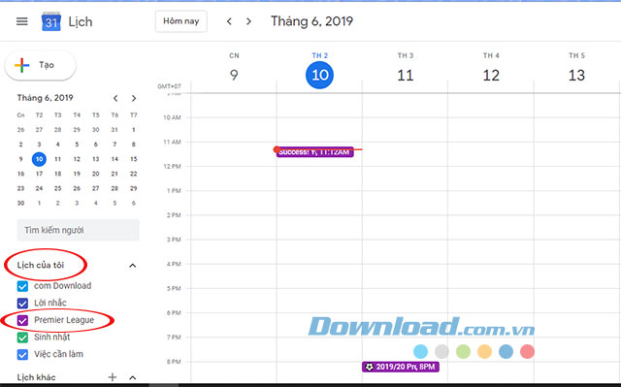This screenshot has height=387, width=621.
Task: Click the Tạo create button
Action: (40, 65)
